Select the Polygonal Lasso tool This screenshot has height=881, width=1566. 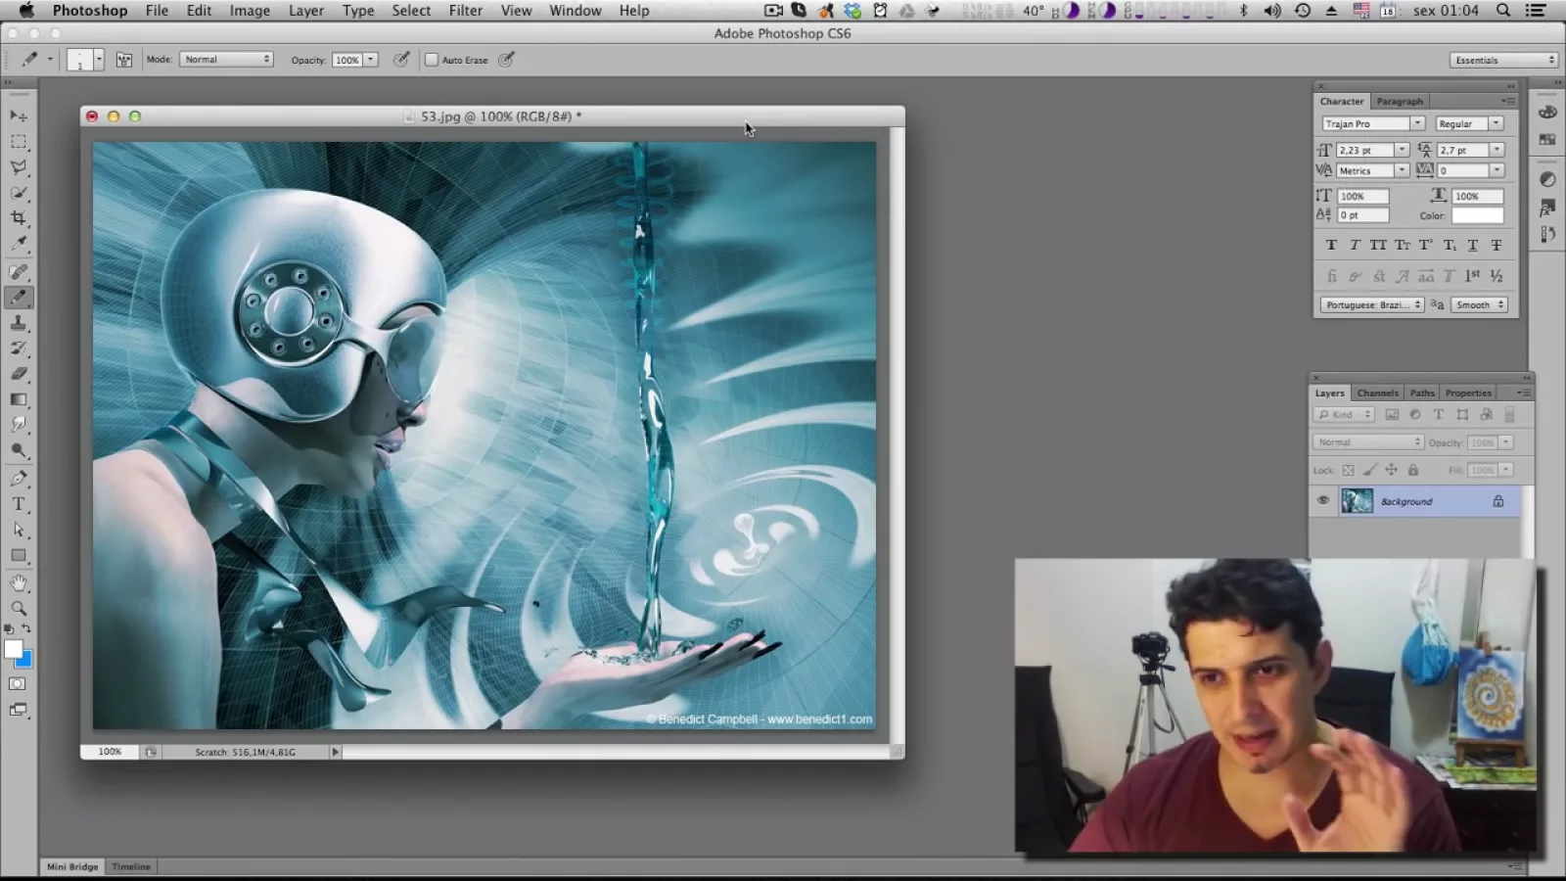coord(19,167)
